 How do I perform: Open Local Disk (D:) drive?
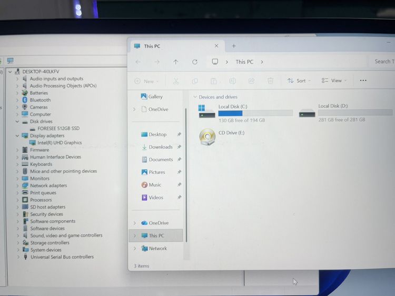(345, 113)
